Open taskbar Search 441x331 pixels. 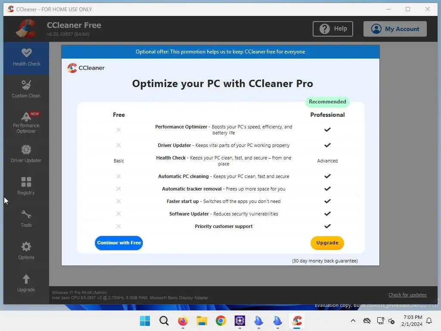point(164,321)
